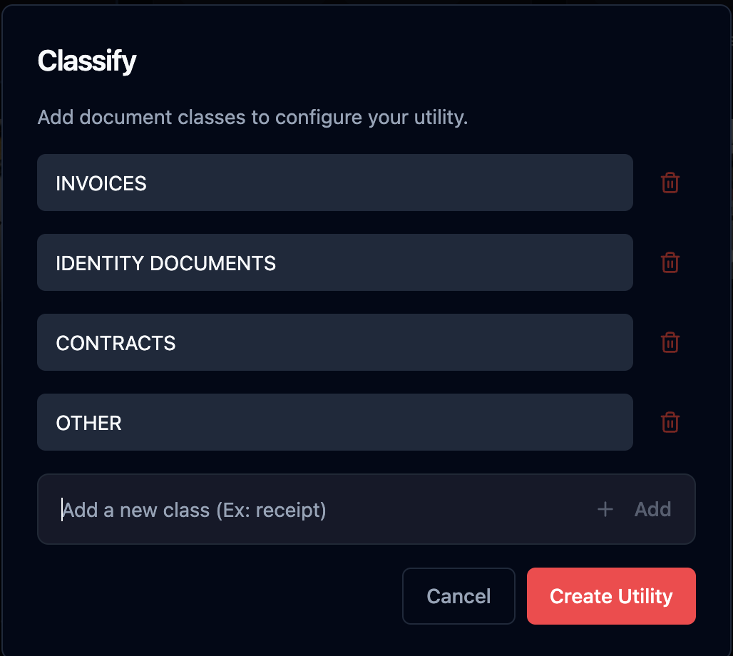Click the Classify dialog heading

87,61
